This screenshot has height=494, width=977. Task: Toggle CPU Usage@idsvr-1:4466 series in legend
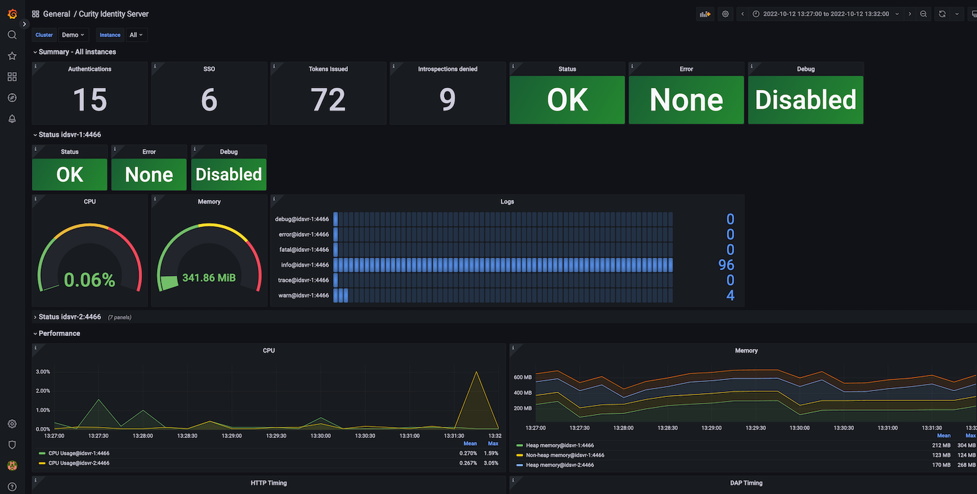point(79,453)
